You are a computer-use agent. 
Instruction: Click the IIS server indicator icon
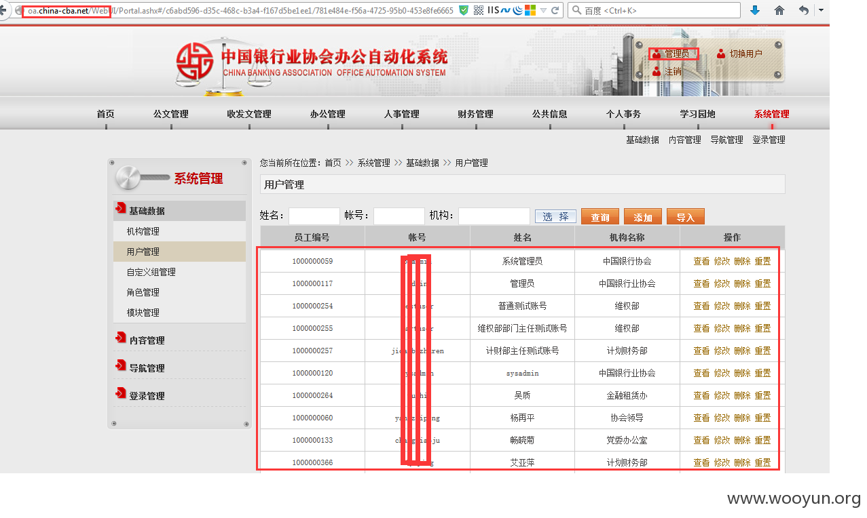coord(494,10)
